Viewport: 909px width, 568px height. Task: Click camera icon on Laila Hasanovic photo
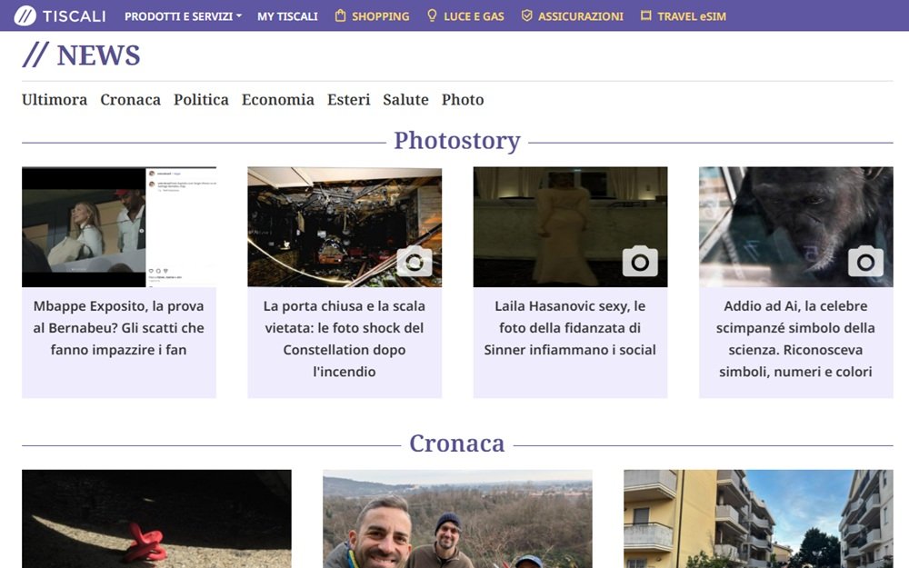(640, 262)
